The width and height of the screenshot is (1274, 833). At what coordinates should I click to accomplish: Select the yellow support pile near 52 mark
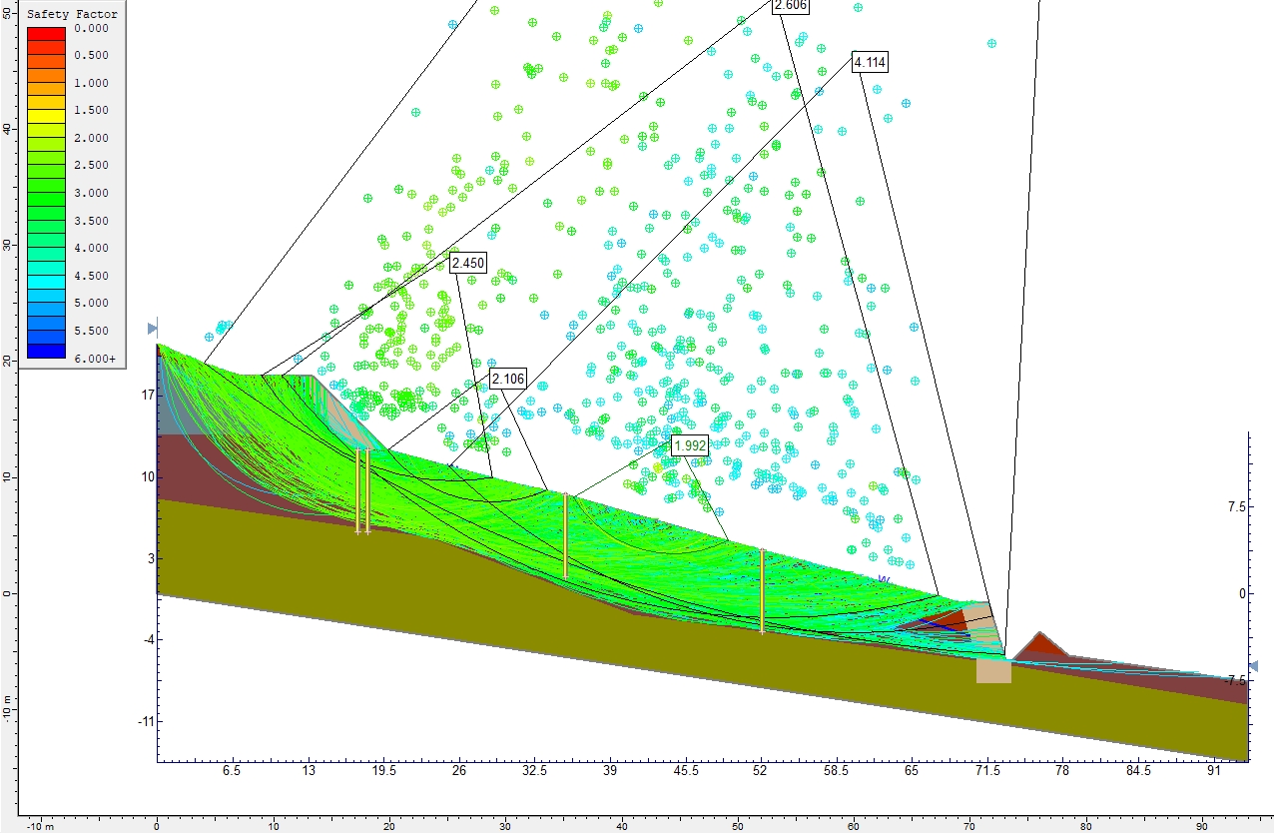tap(762, 589)
